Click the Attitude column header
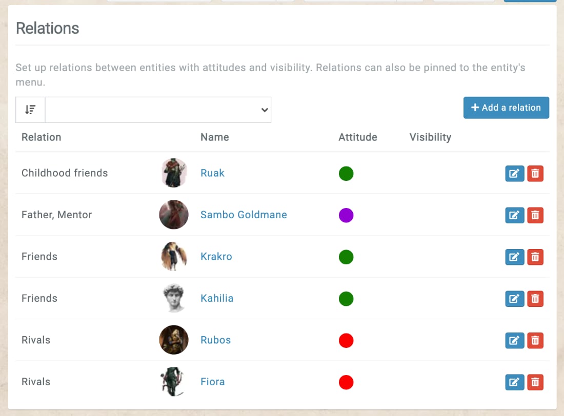Image resolution: width=564 pixels, height=416 pixels. (x=357, y=137)
